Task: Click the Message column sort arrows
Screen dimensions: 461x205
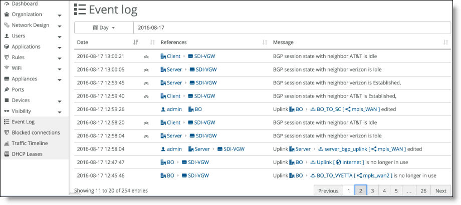Action: click(x=445, y=42)
